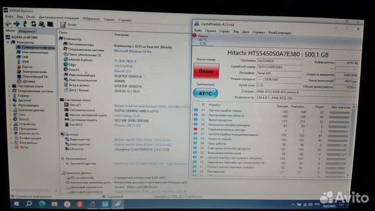
Task: Click the AIDA64 users management toolbar icon
Action: pyautogui.click(x=42, y=24)
